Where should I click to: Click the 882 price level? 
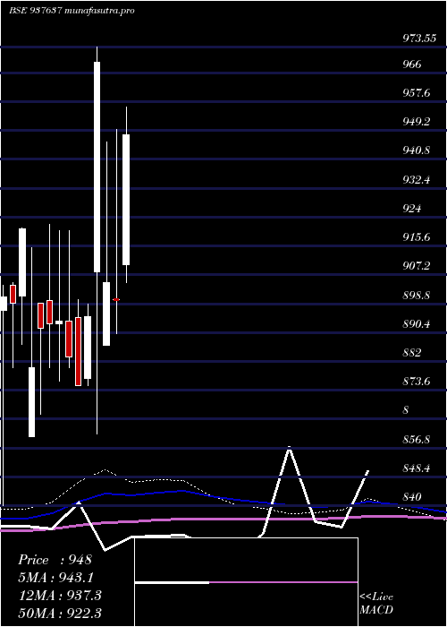(x=411, y=353)
